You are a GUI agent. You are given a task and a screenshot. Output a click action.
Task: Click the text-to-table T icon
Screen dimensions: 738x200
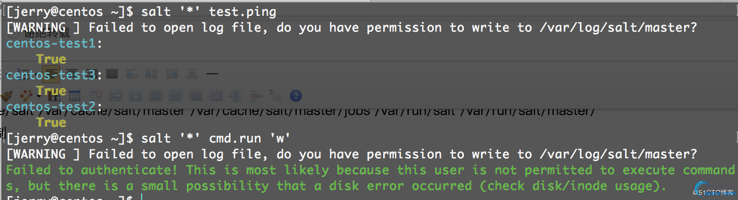click(276, 96)
